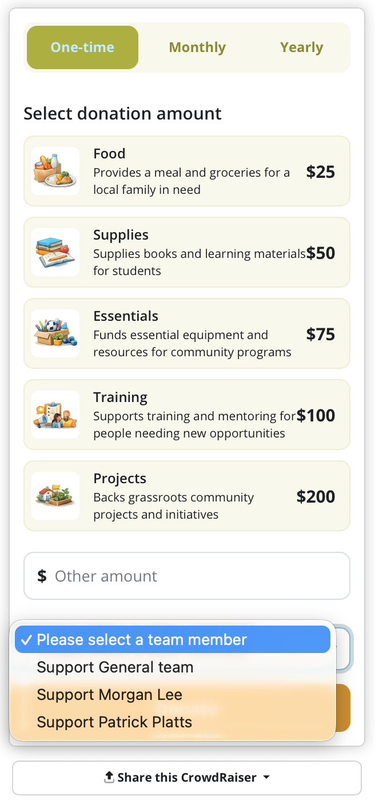Viewport: 375px width, 804px height.
Task: Select 'Please select a team member' option
Action: pyautogui.click(x=173, y=639)
